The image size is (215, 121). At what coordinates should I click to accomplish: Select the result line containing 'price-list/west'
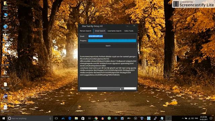click(x=105, y=73)
